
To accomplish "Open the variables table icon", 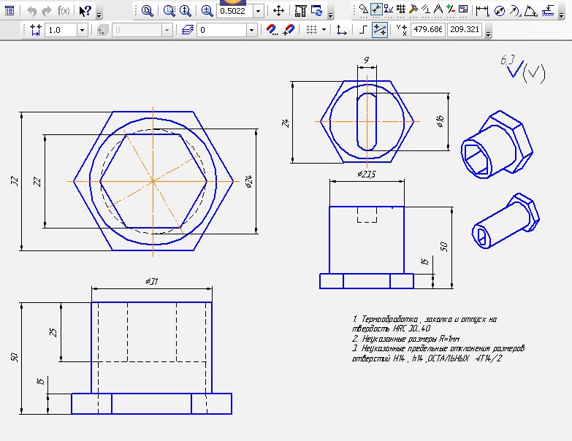I will tap(9, 10).
